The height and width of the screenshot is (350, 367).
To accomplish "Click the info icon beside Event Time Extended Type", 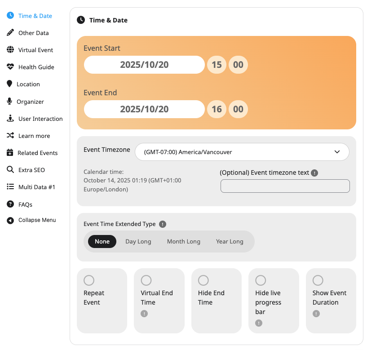I will [x=163, y=224].
